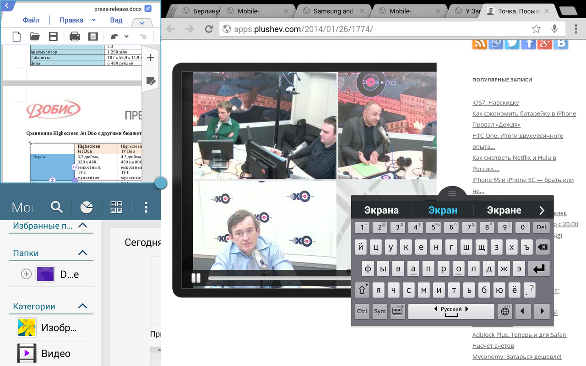Open the undo history dropdown arrow
The height and width of the screenshot is (366, 586).
point(126,37)
